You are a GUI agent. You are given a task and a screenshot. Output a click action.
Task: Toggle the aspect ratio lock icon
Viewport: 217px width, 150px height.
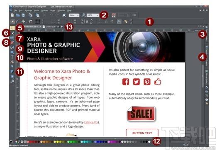click(x=87, y=22)
